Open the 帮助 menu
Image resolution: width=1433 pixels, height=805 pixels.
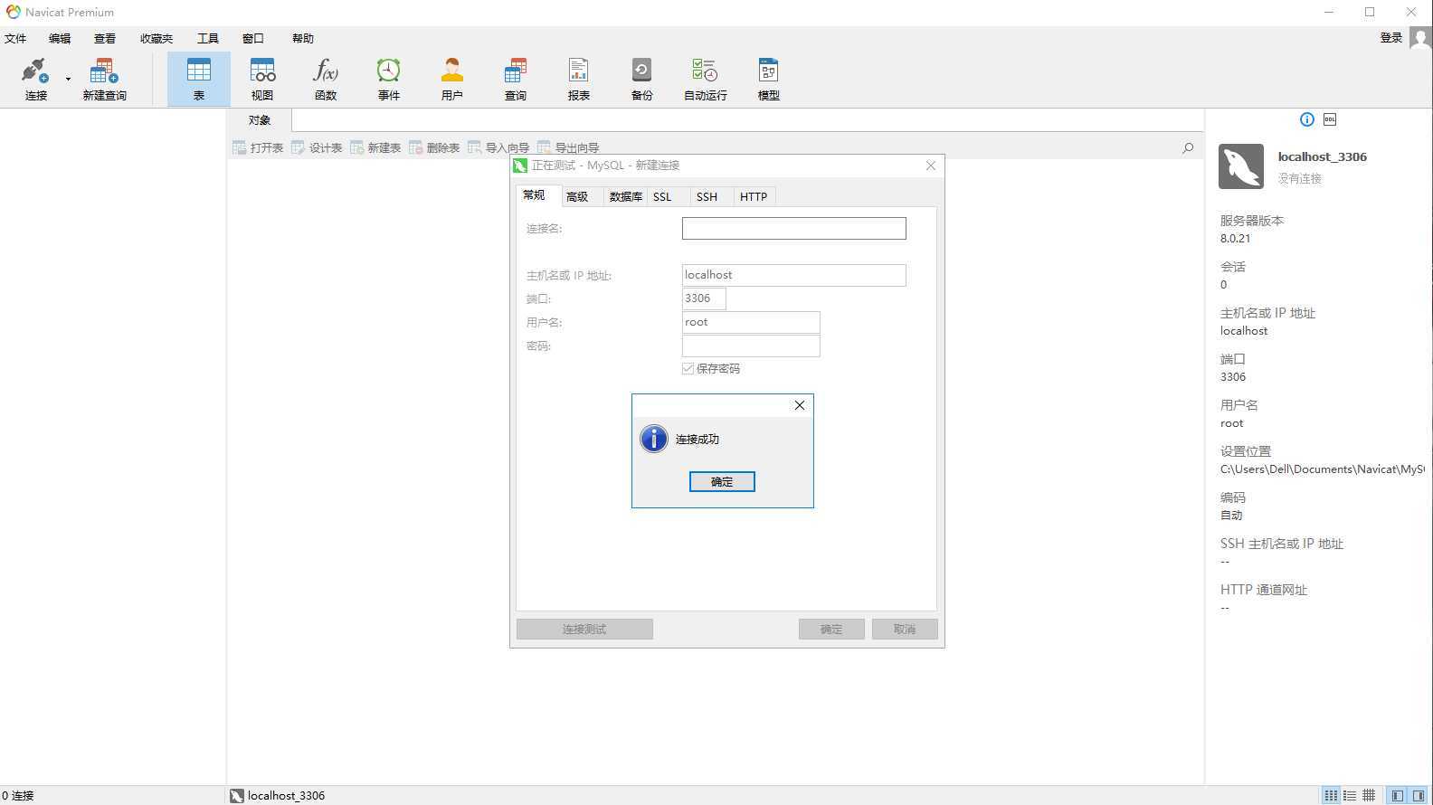[x=303, y=38]
